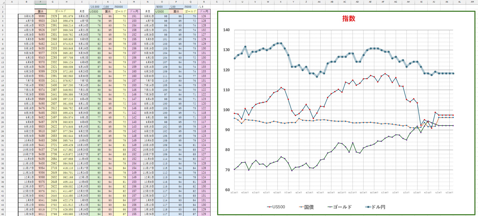Image resolution: width=478 pixels, height=216 pixels.
Task: Click the ゴールド header cell in column L
Action: pos(120,12)
